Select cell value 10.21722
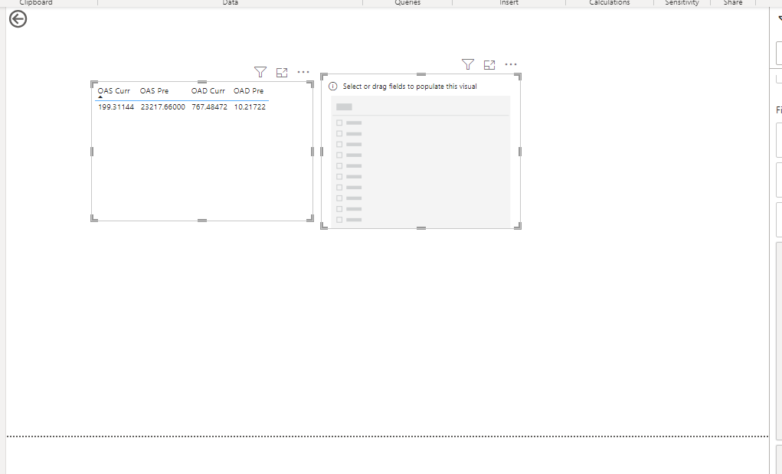 tap(250, 106)
